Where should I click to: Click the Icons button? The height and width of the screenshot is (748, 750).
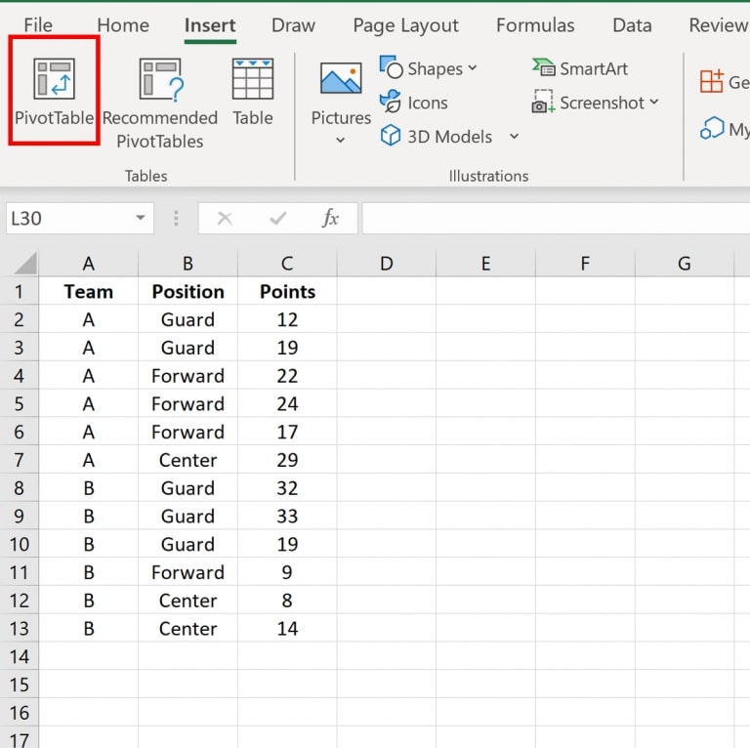414,103
